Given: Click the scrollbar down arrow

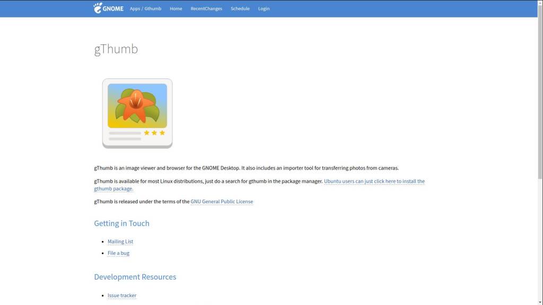Looking at the screenshot, I should [540, 302].
